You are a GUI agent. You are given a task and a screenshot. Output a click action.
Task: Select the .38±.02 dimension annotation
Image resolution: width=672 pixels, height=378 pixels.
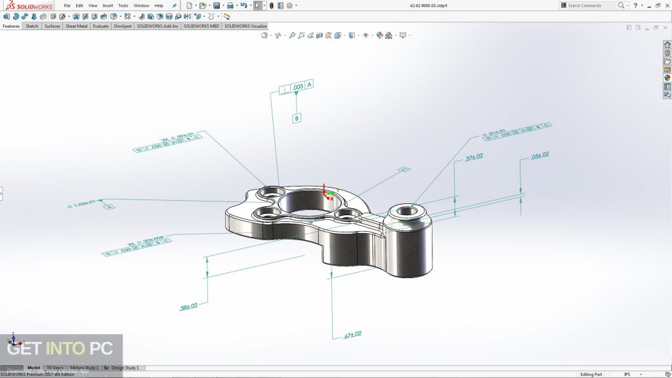click(x=188, y=307)
